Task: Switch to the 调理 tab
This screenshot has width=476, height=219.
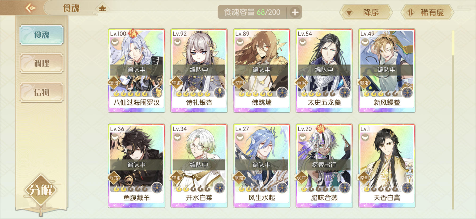Action: [41, 63]
